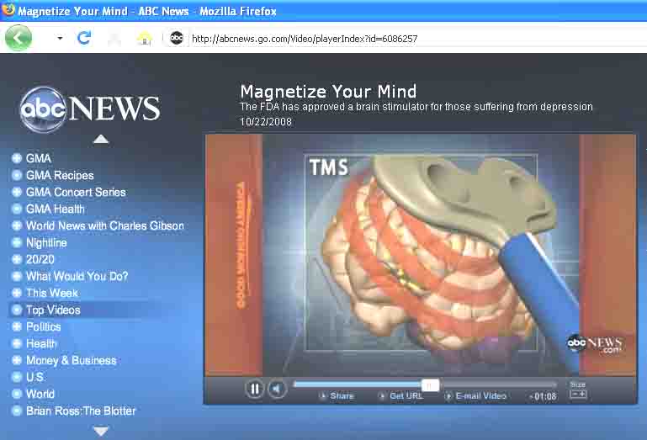Image resolution: width=647 pixels, height=440 pixels.
Task: Click the bullet icon beside GMA Health
Action: point(17,209)
